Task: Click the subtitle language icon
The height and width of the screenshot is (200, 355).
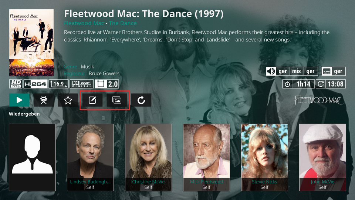Action: click(327, 71)
